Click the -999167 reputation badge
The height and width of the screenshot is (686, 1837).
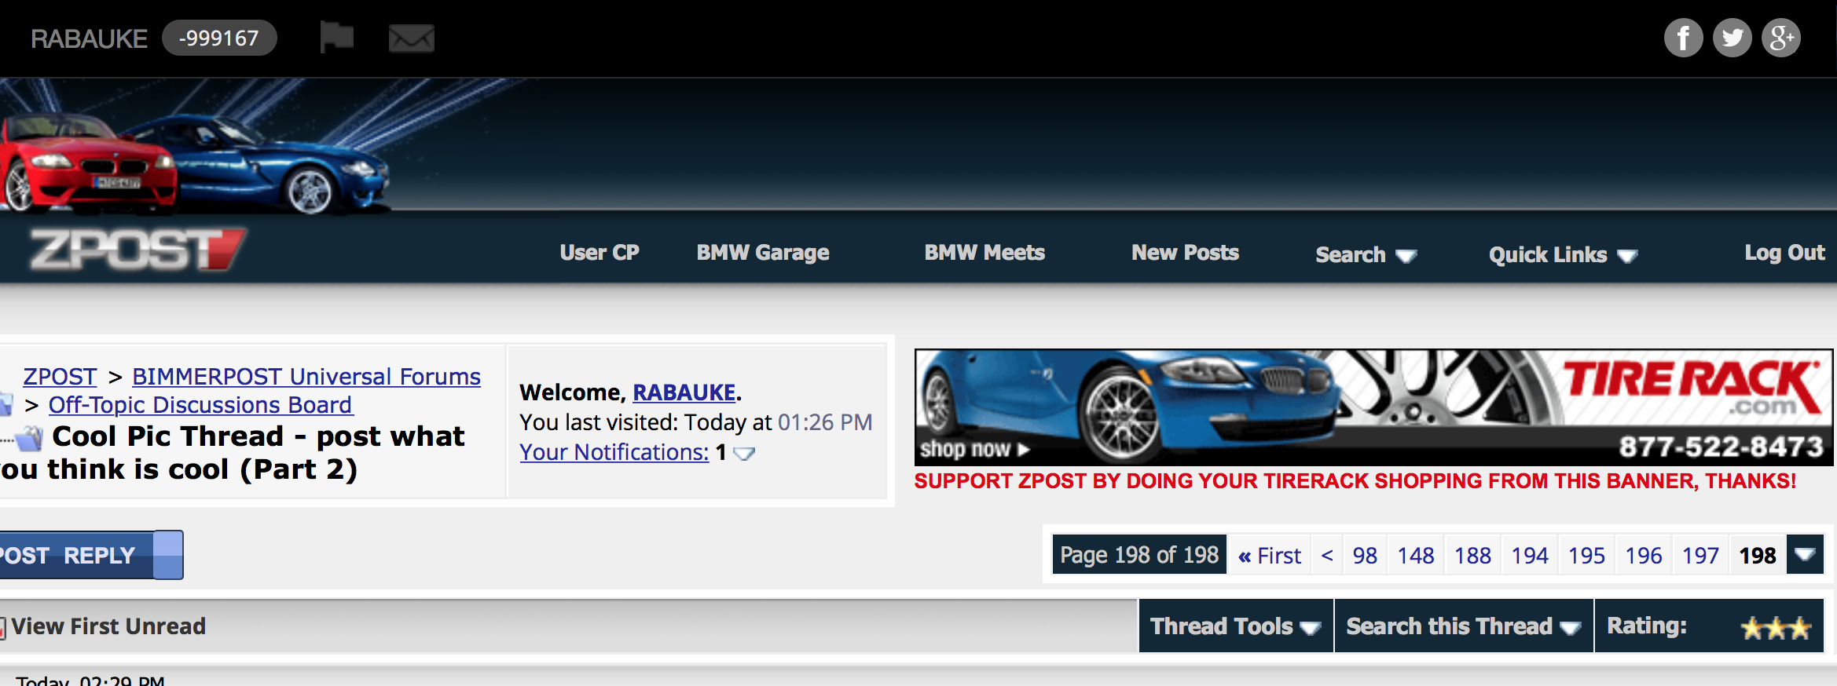click(219, 38)
